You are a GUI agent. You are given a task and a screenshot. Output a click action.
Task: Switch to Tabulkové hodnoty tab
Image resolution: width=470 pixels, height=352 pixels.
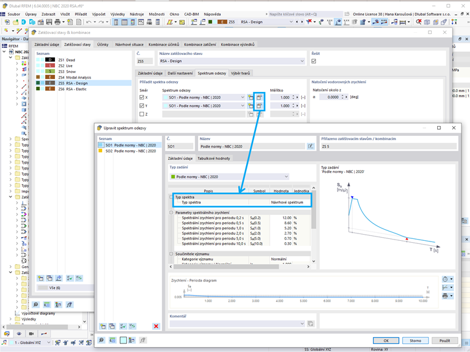pos(214,158)
